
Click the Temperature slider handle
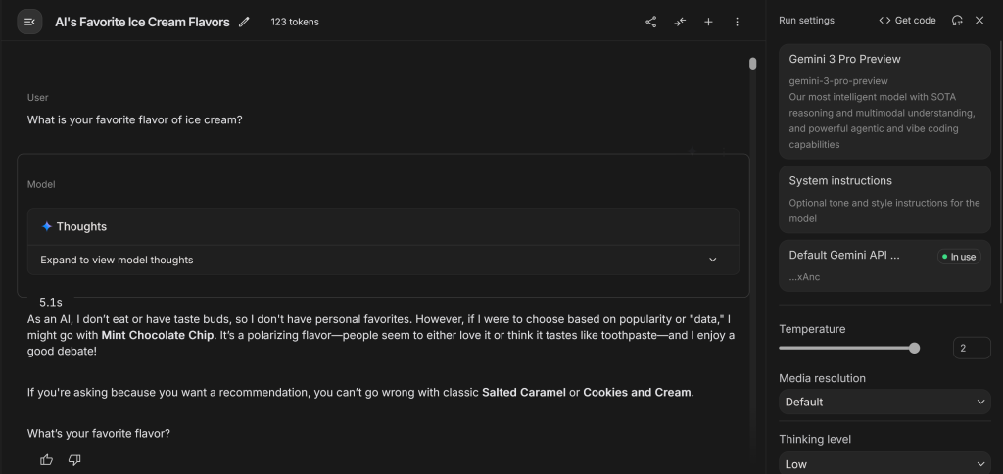tap(914, 348)
